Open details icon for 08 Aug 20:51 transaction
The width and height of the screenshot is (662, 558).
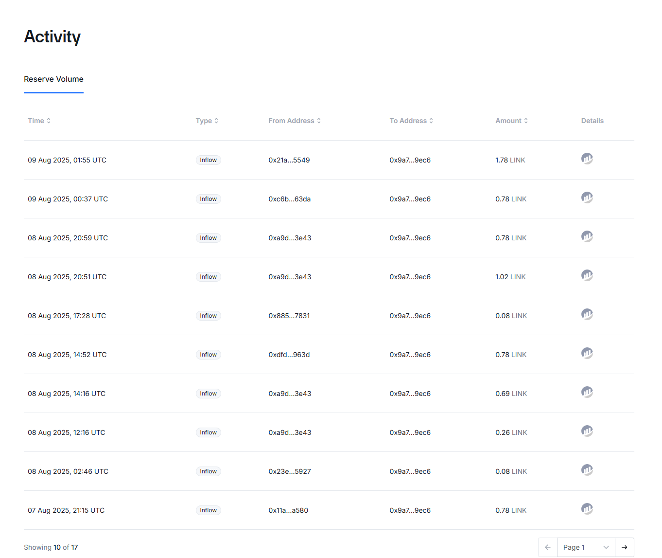pos(587,275)
